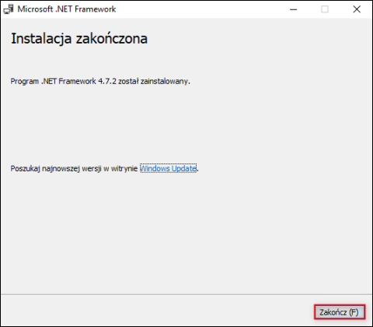Close the Microsoft .NET Framework window
373x327 pixels.
[357, 9]
